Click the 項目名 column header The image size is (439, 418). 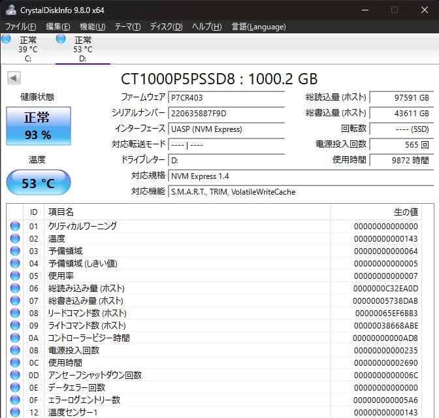click(x=187, y=212)
